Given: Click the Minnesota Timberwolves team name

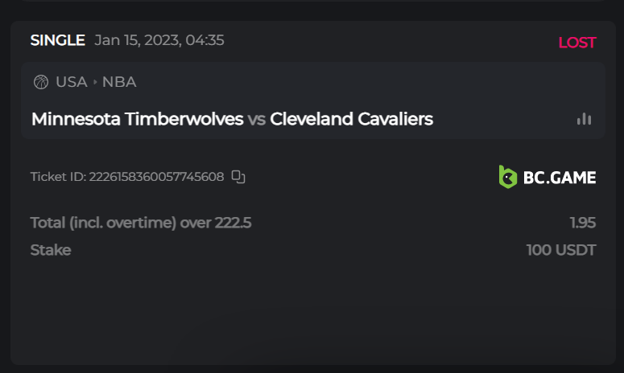Looking at the screenshot, I should [x=137, y=119].
